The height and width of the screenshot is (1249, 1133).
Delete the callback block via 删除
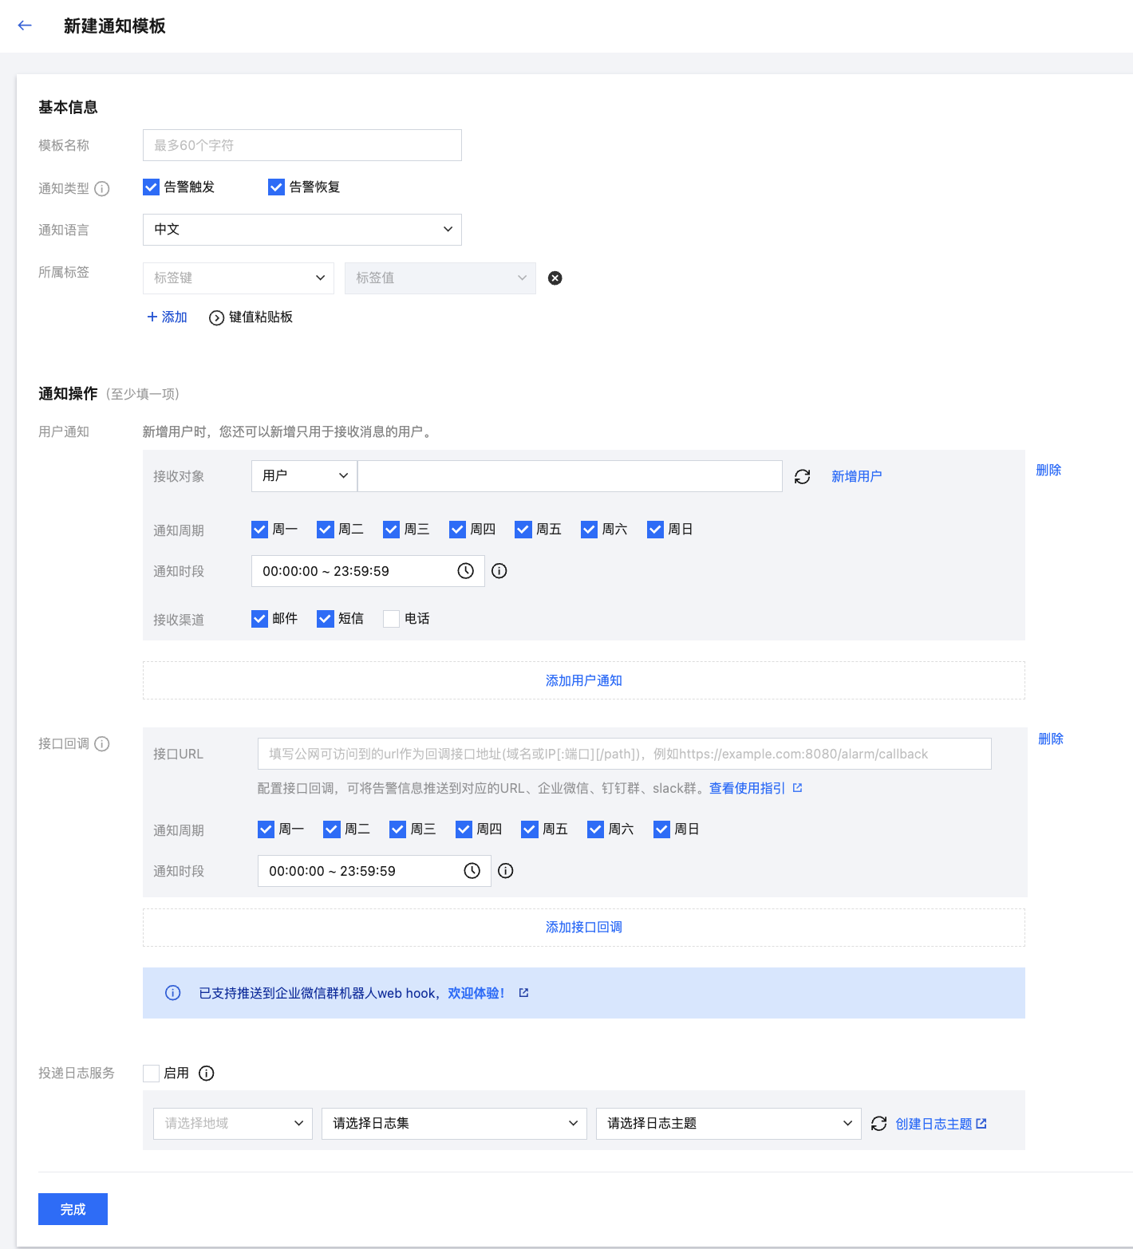click(x=1051, y=739)
